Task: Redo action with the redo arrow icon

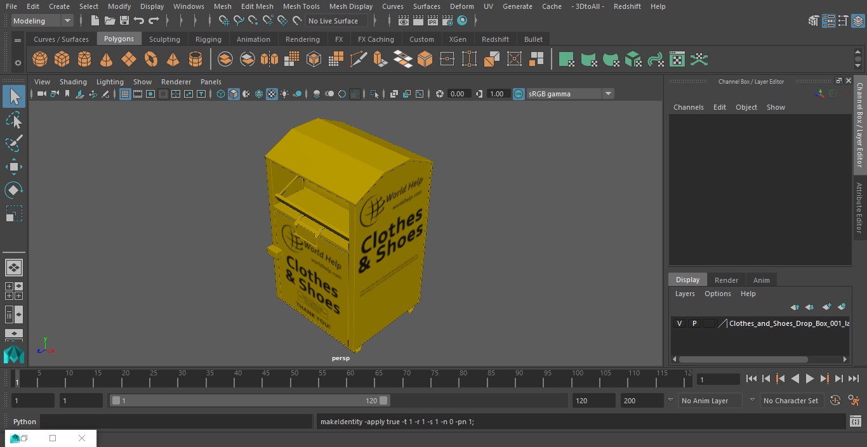Action: (x=154, y=21)
